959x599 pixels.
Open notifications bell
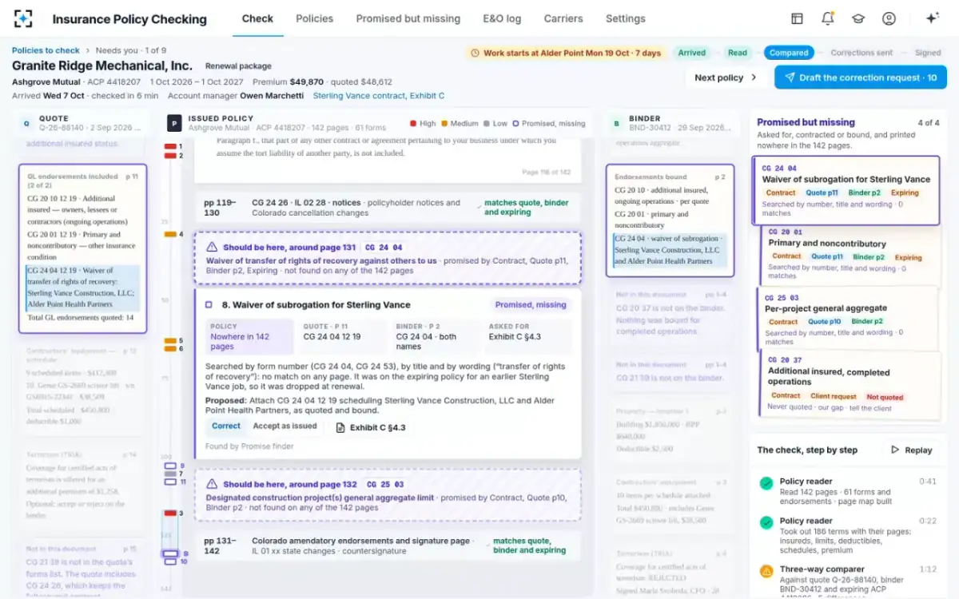[x=828, y=18]
